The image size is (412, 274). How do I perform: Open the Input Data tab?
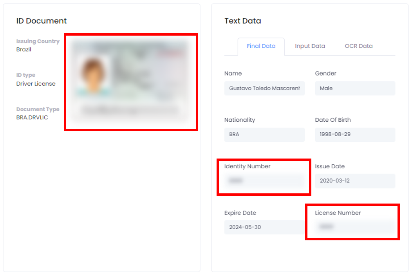point(310,46)
